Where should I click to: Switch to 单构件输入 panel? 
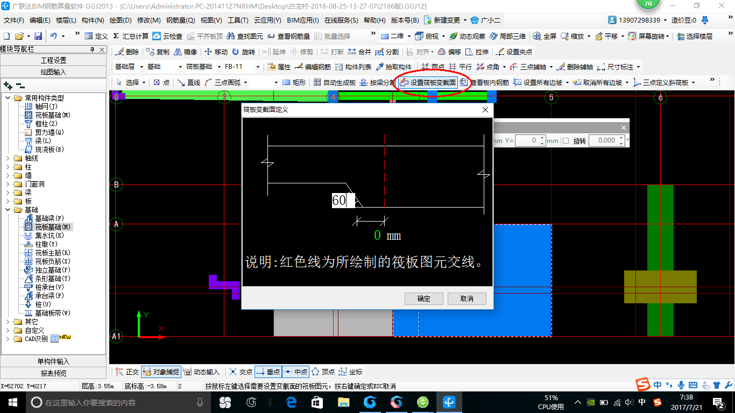click(53, 361)
